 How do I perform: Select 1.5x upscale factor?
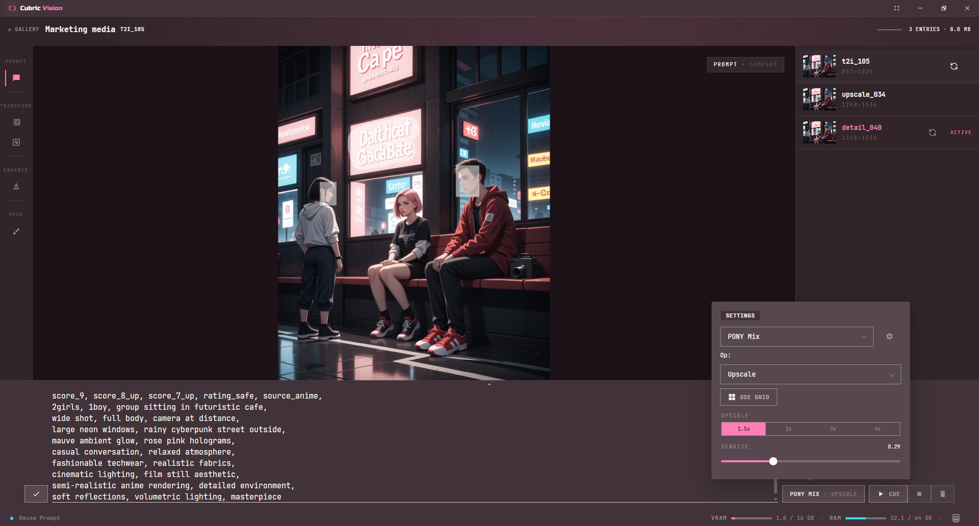point(743,429)
